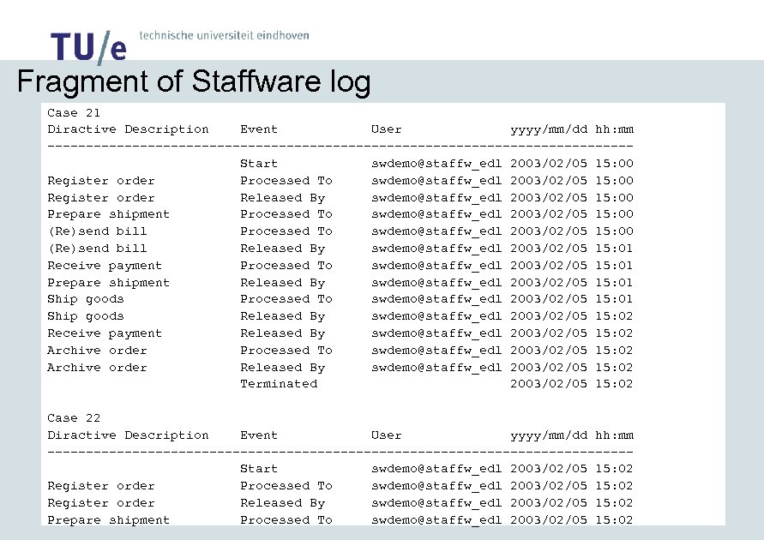The width and height of the screenshot is (764, 540).
Task: Click 'Event' column header of Case 21
Action: click(259, 129)
